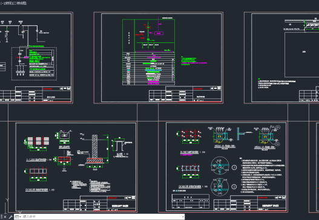The height and width of the screenshot is (220, 319).
Task: Select circled detail B in bottom-right sheet
Action: coord(220,187)
